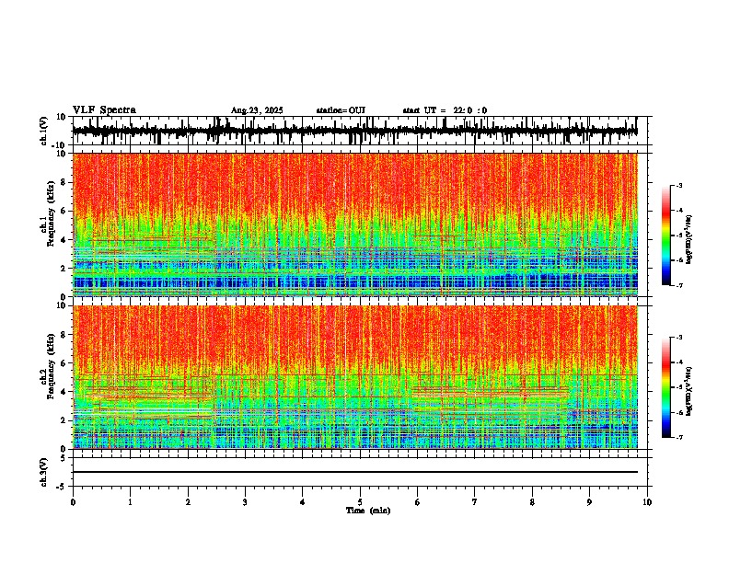
Task: Click the 'station=OUJ' label
Action: tap(341, 110)
